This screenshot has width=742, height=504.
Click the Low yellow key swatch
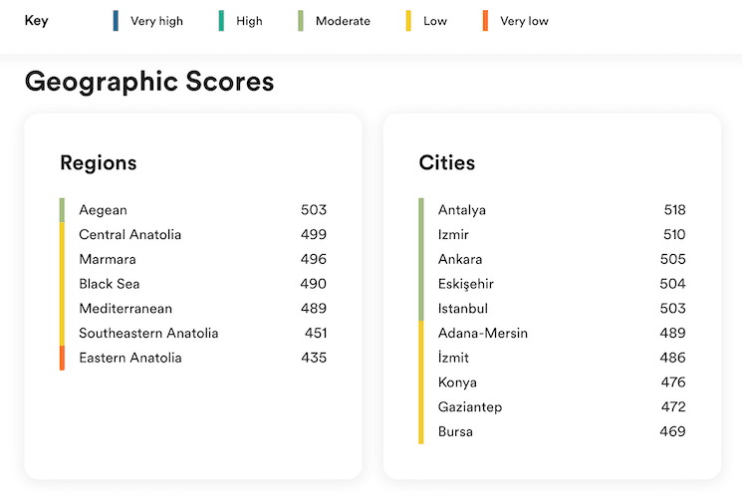click(408, 21)
